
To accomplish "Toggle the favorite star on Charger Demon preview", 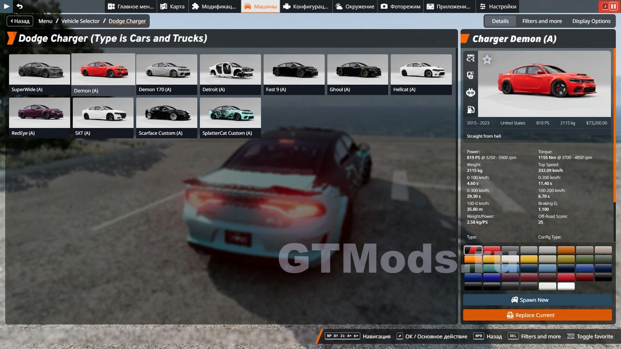I will click(x=487, y=60).
